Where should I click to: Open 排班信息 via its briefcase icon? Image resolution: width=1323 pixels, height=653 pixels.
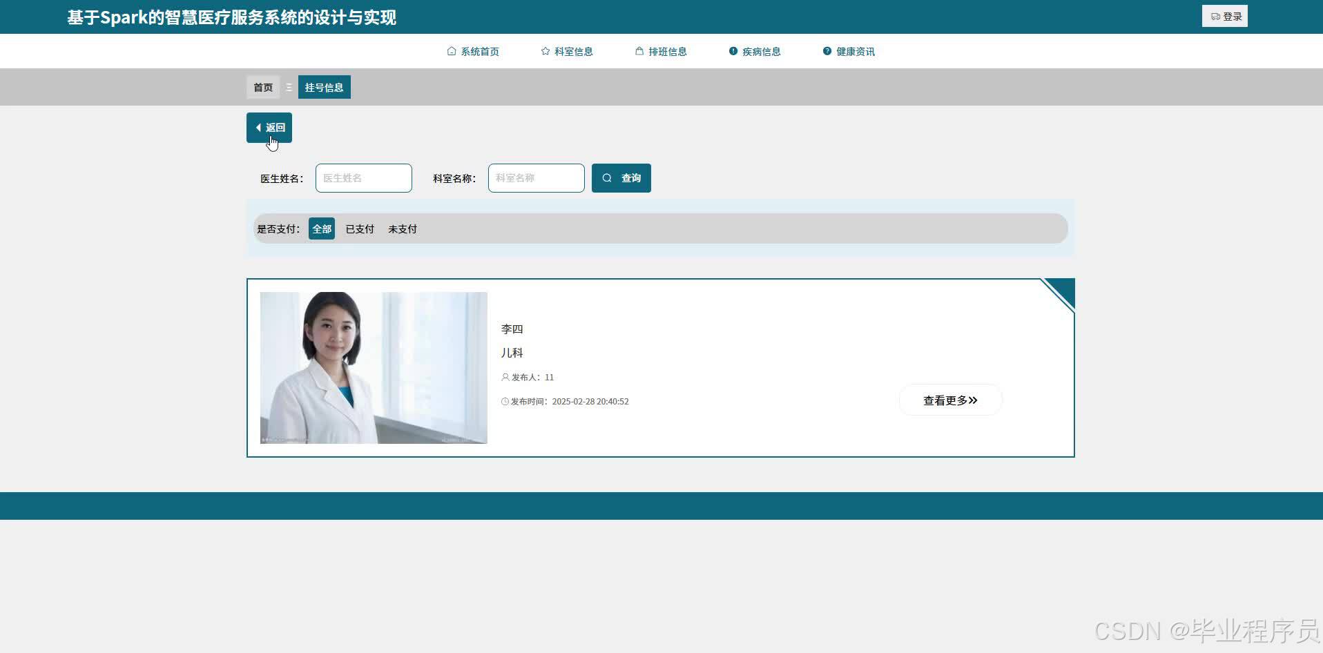[638, 50]
